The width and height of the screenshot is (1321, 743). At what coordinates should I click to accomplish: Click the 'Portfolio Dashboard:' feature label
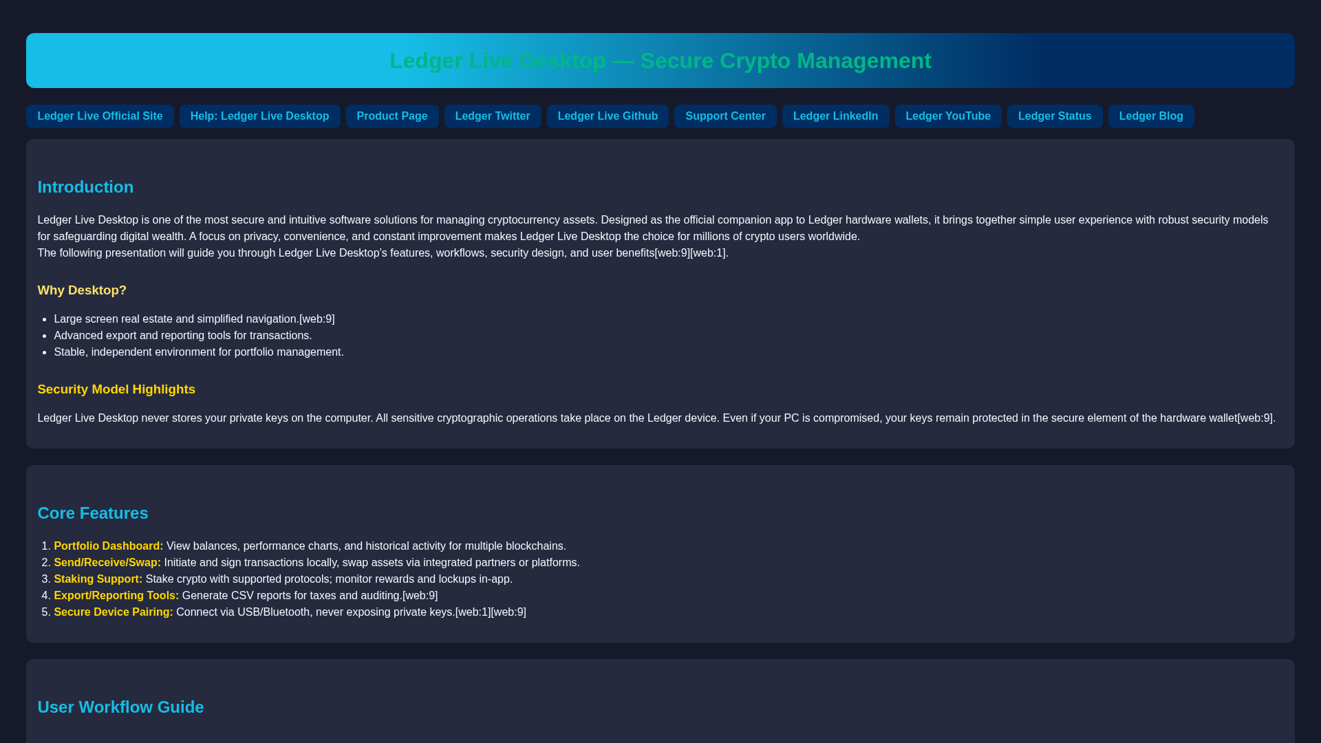click(x=109, y=546)
